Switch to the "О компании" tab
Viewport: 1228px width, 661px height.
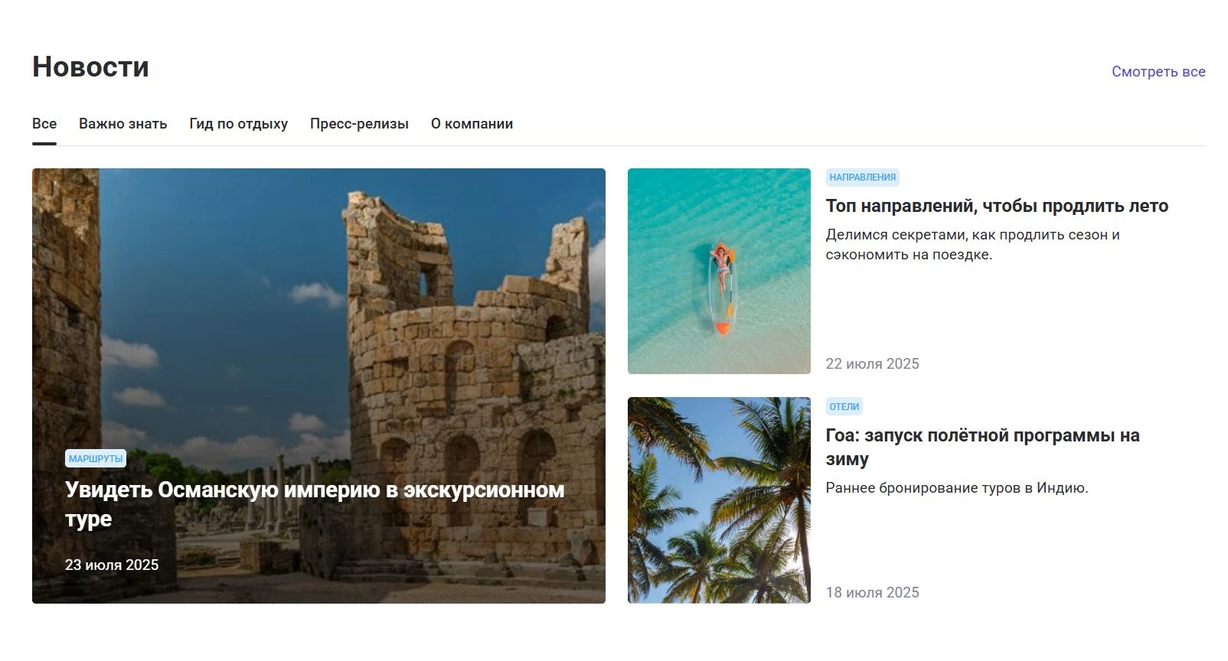pos(472,124)
